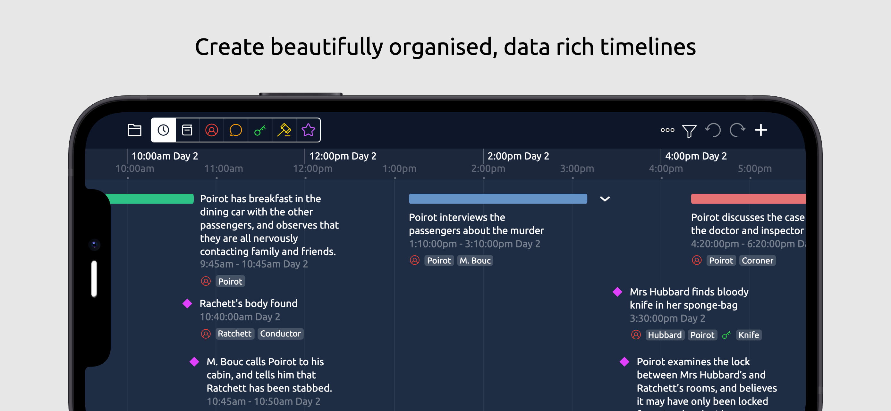Click the Knife item tag

749,335
